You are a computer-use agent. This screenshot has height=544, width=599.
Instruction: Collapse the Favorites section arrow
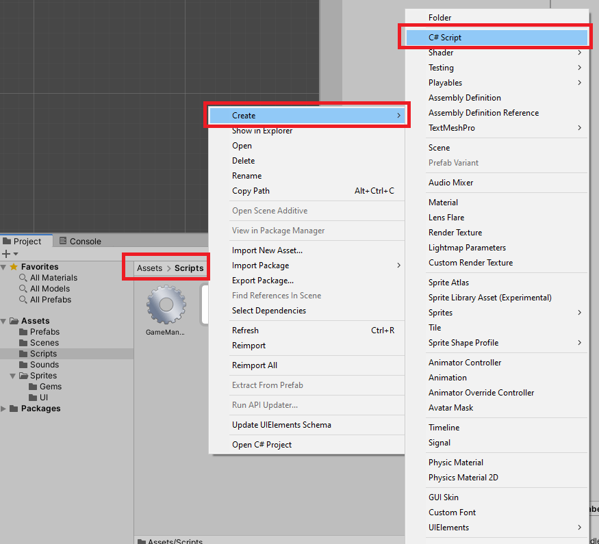pos(4,267)
